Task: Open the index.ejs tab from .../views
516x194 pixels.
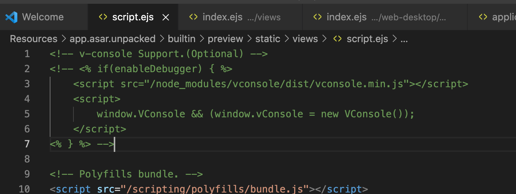Action: pos(240,17)
